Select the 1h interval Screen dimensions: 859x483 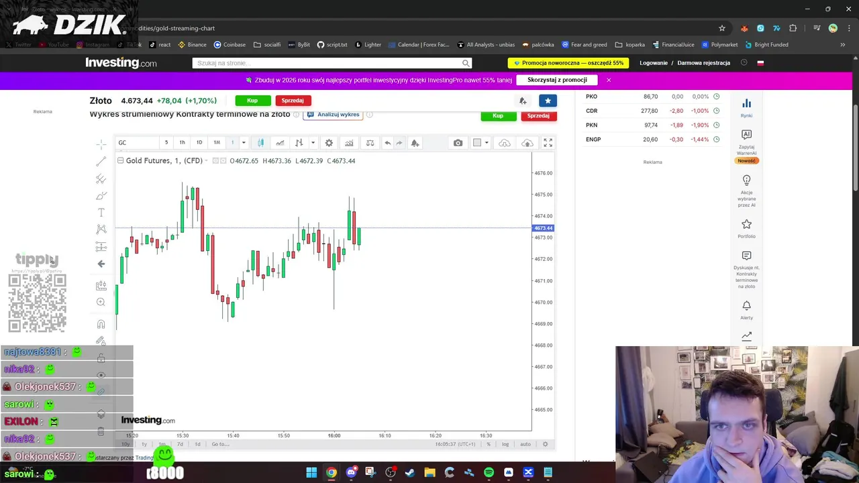point(182,143)
